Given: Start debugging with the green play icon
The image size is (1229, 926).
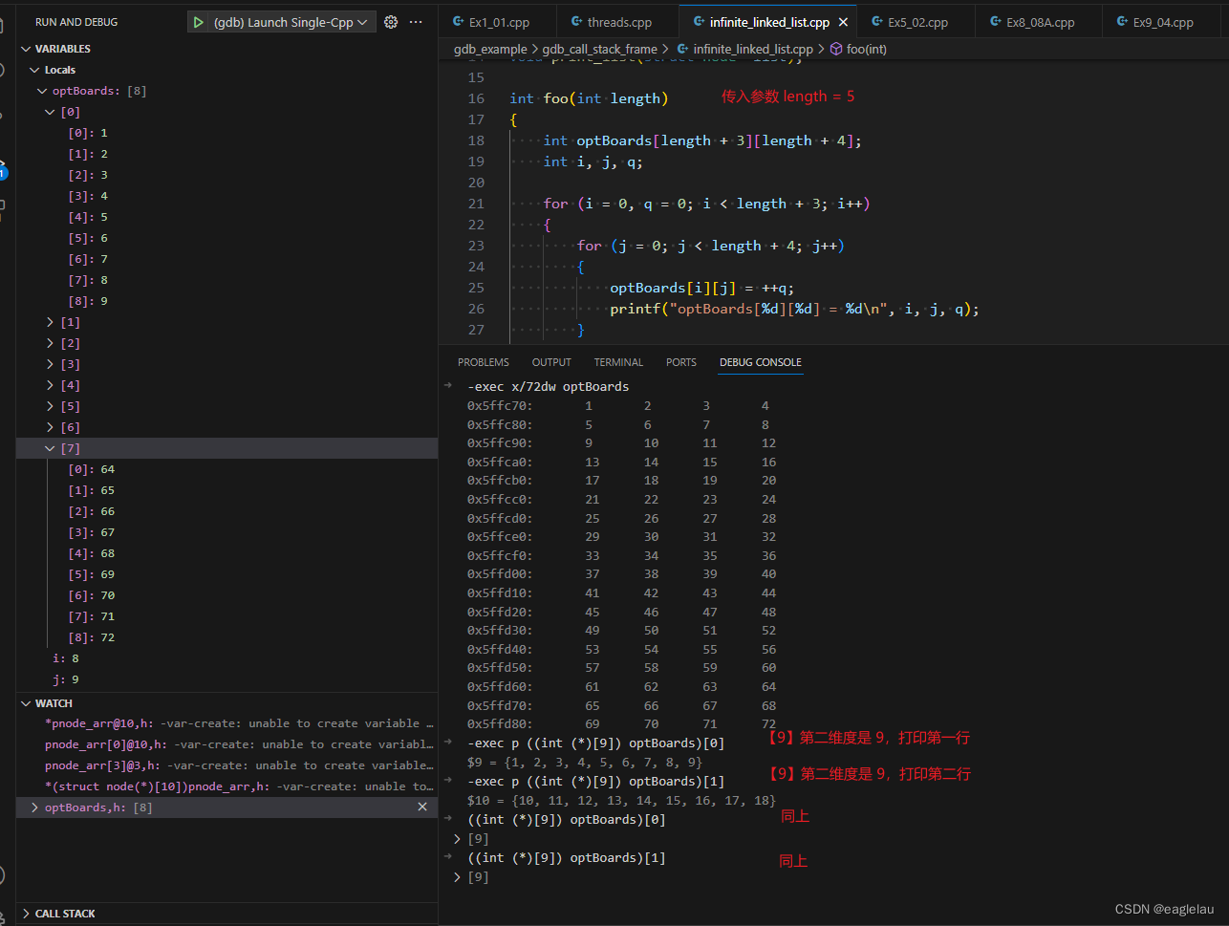Looking at the screenshot, I should tap(200, 21).
